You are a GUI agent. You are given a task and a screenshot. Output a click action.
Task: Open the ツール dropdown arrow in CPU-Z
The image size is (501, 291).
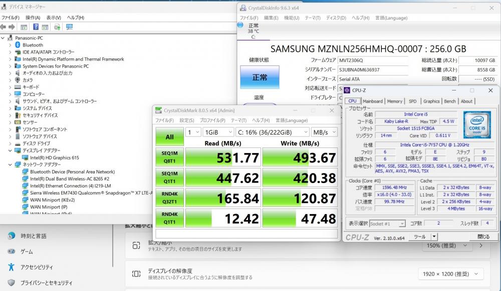(434, 237)
